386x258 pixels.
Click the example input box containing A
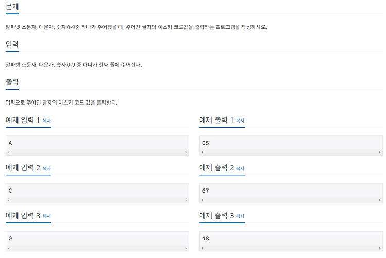click(x=97, y=145)
